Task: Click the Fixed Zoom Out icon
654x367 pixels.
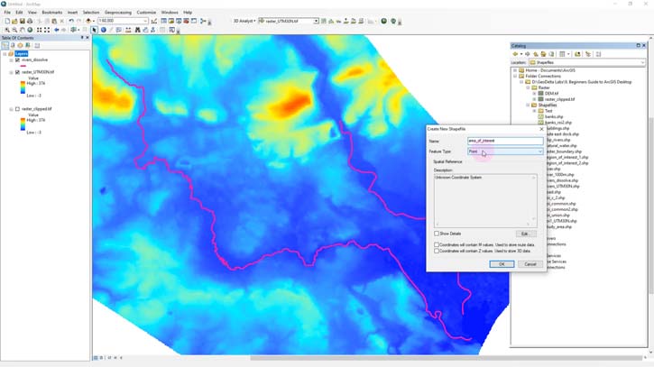Action: [x=47, y=30]
